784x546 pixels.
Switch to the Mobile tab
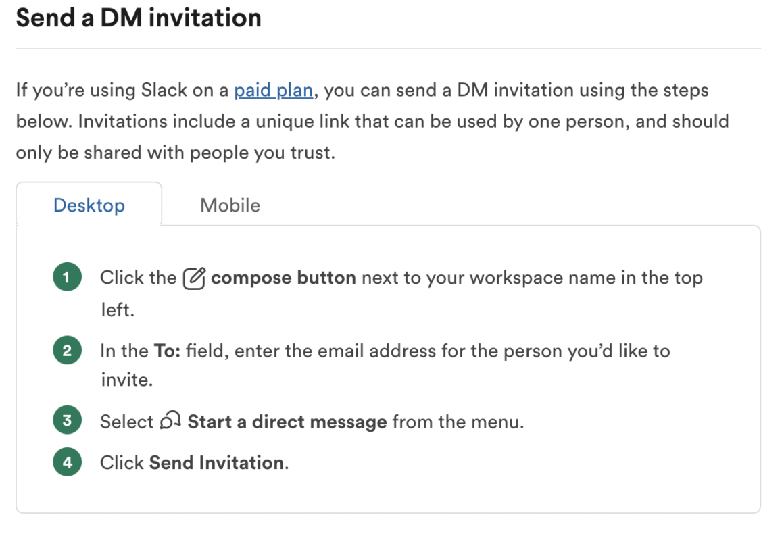point(229,205)
